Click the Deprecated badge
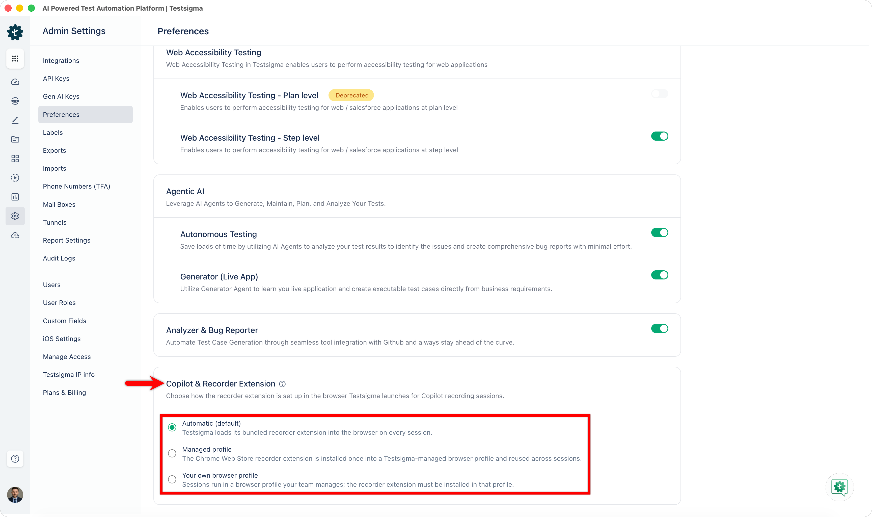 point(351,95)
